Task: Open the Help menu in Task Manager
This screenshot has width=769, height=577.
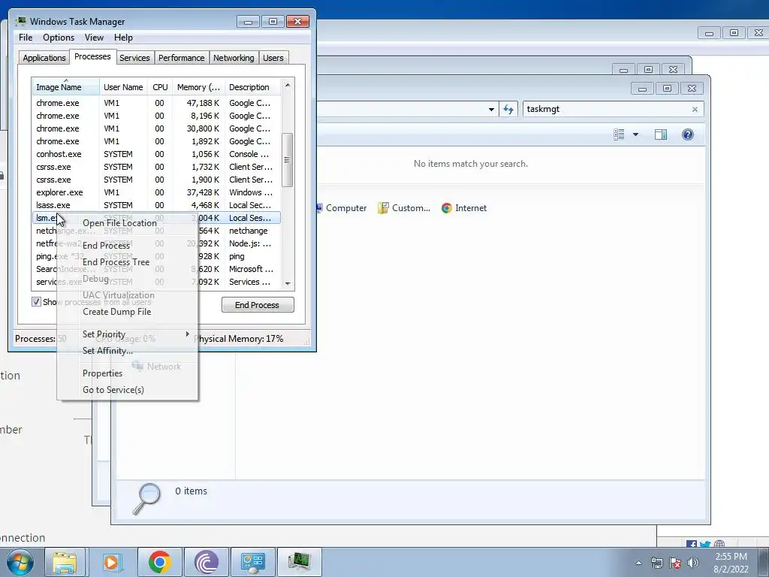Action: tap(123, 38)
